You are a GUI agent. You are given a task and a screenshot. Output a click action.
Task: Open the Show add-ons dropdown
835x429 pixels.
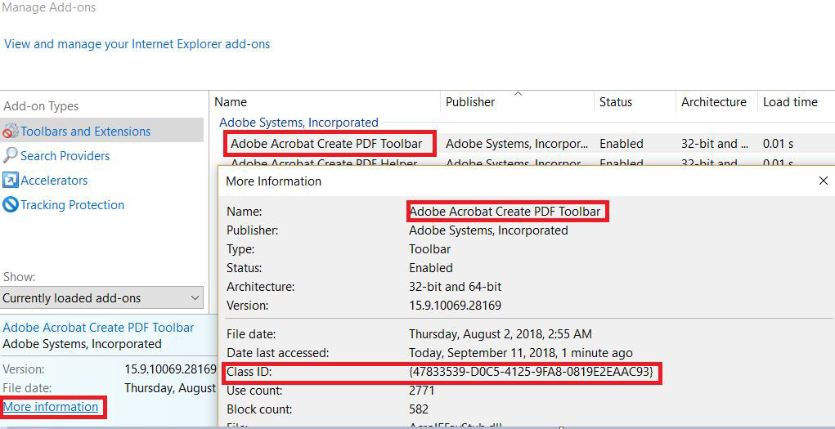click(102, 298)
